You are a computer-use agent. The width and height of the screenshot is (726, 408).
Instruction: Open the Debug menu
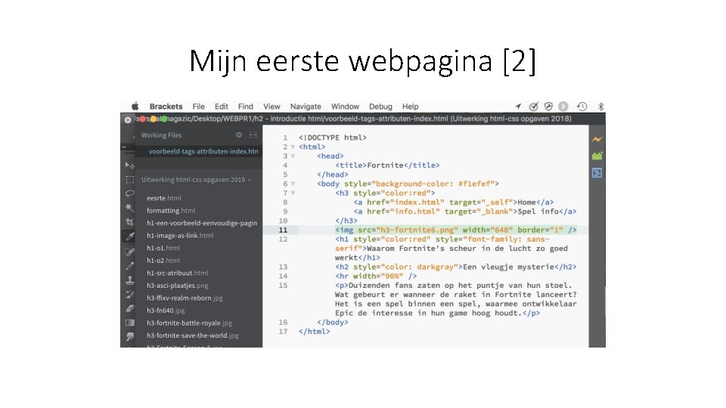point(380,107)
